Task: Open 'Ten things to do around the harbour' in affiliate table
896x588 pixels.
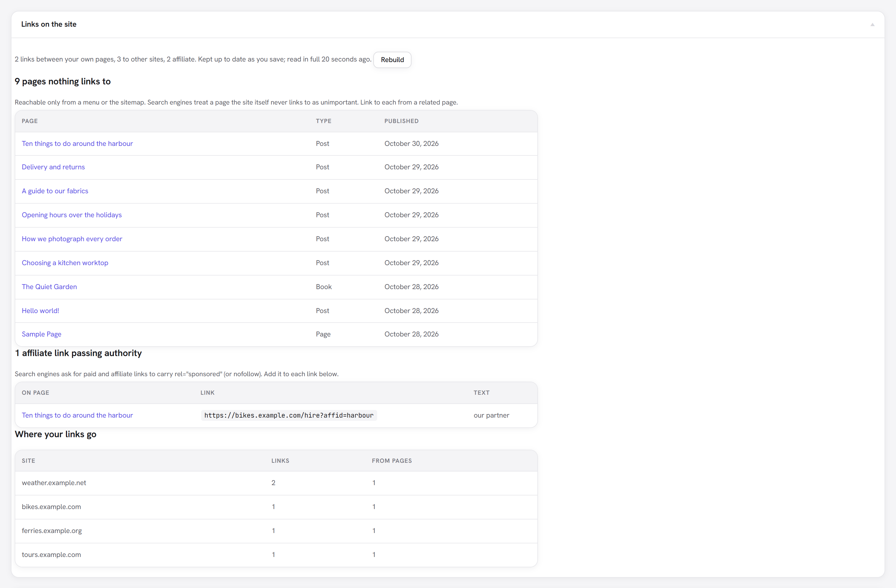Action: (77, 415)
